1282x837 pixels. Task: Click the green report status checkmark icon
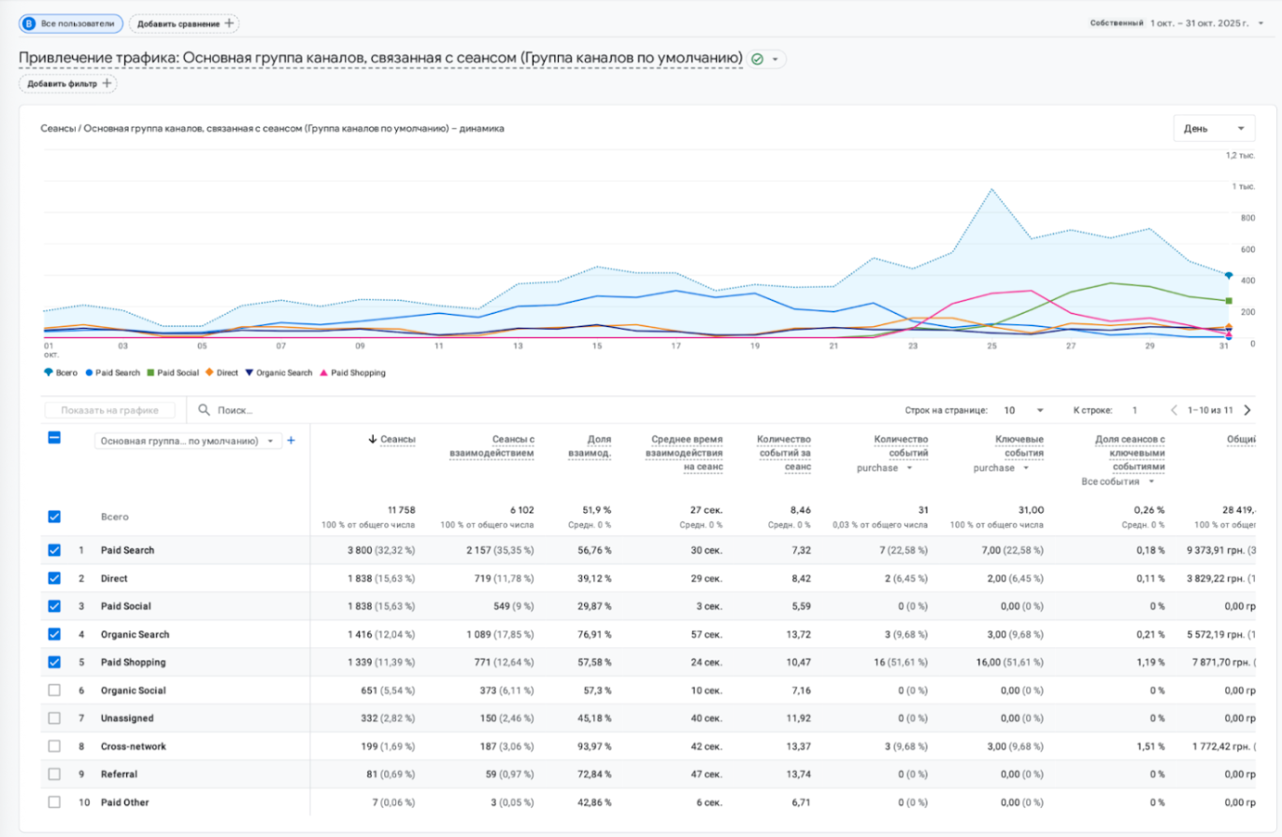[x=757, y=59]
